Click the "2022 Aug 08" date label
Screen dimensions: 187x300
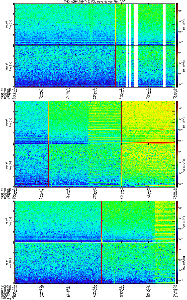click(7, 298)
